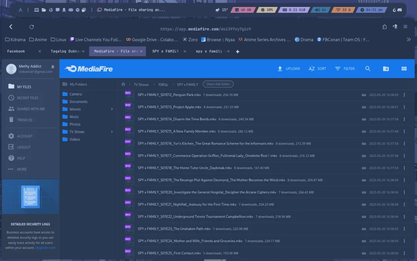Screen dimensions: 417x261
Task: Navigate to 1080p breadcrumb
Action: pos(163,84)
